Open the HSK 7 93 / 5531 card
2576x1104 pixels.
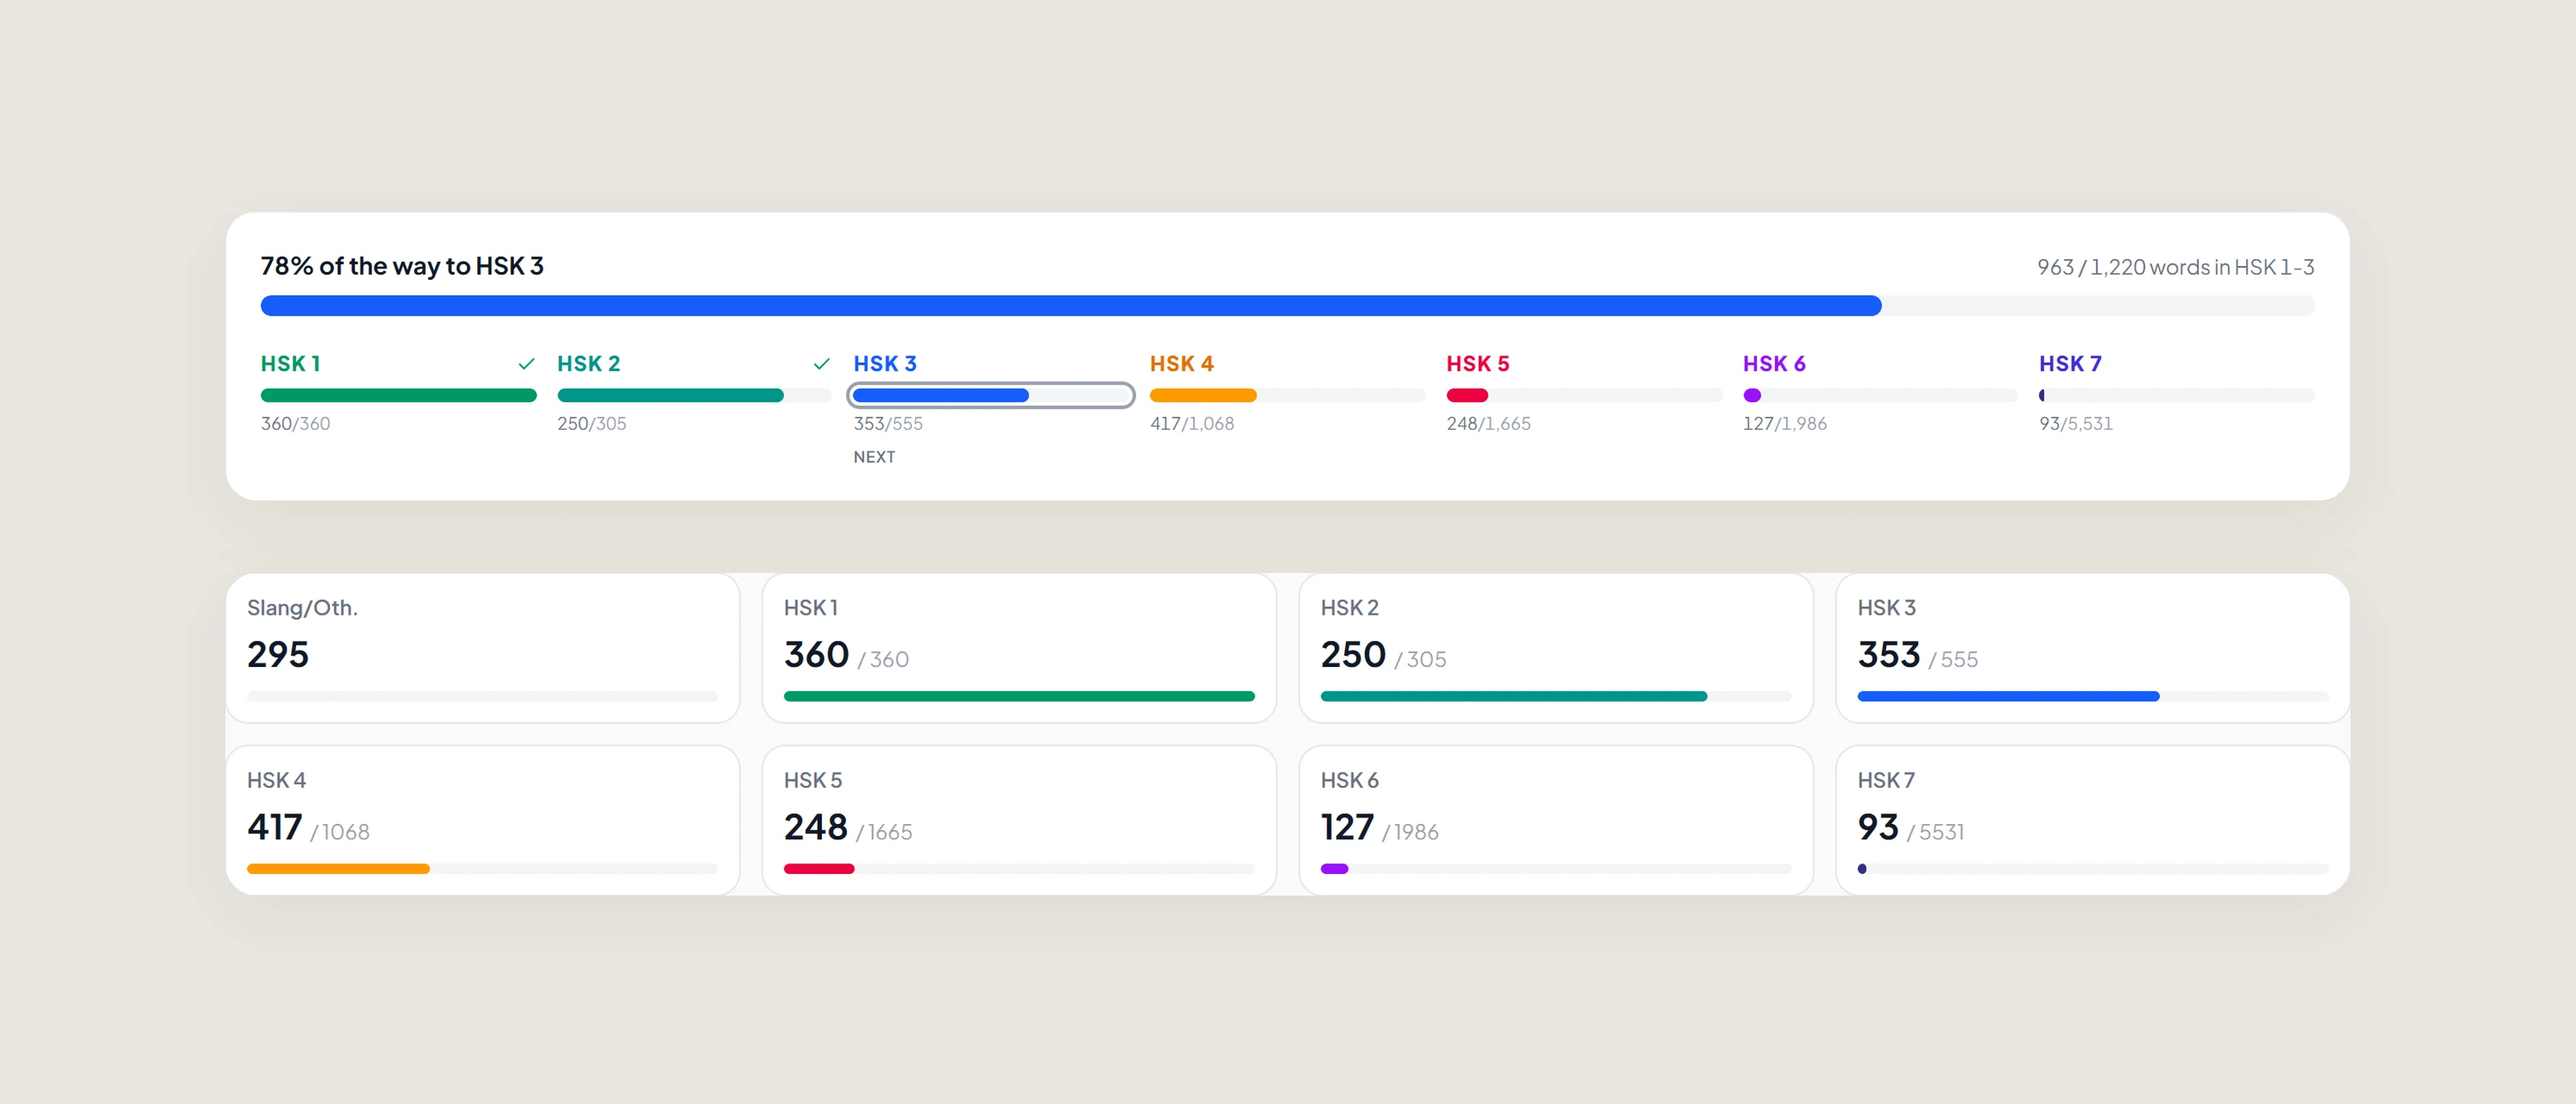tap(2093, 820)
